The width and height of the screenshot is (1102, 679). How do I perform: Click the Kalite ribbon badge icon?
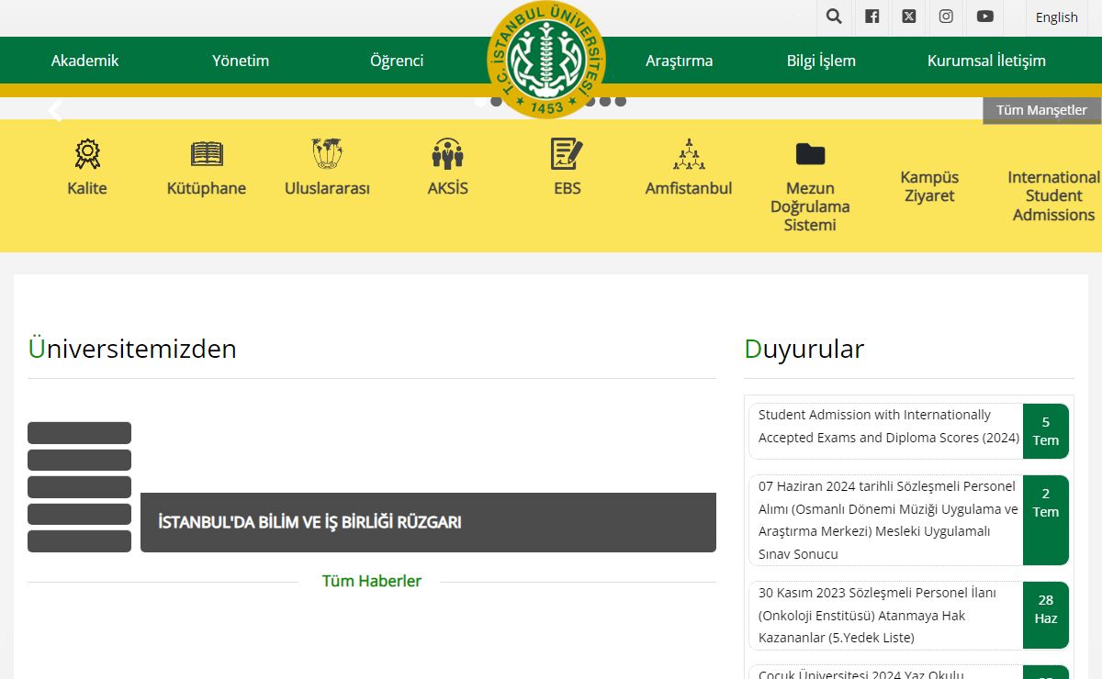click(x=87, y=153)
